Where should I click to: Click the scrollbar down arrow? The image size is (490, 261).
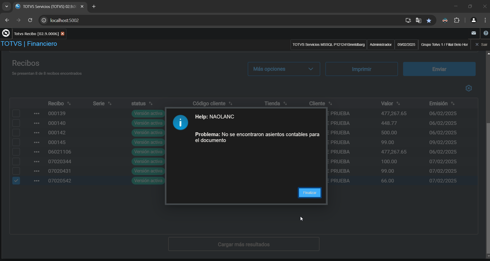click(x=488, y=256)
